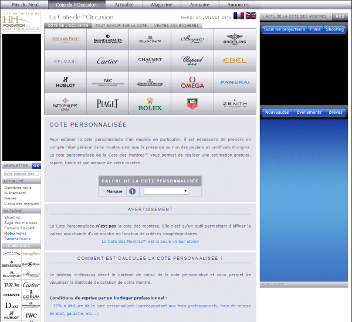Expand the Marque dropdown list
This screenshot has height=322, width=352.
[x=166, y=191]
